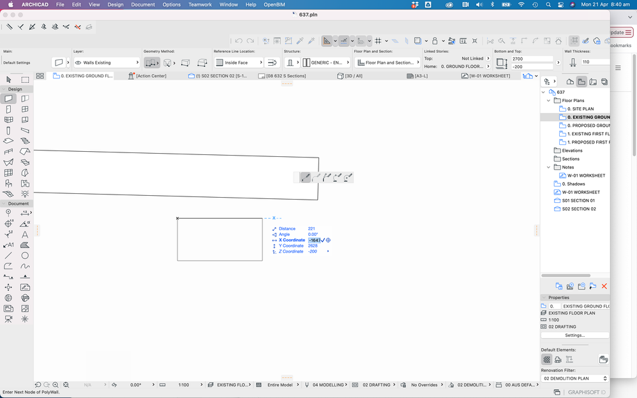Toggle the trace and reference button
Screen dimensions: 637x398
pyautogui.click(x=417, y=41)
